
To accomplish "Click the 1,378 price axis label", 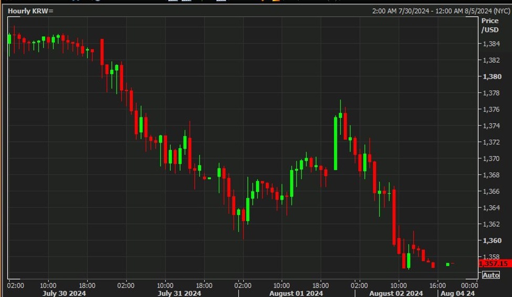I will [492, 93].
